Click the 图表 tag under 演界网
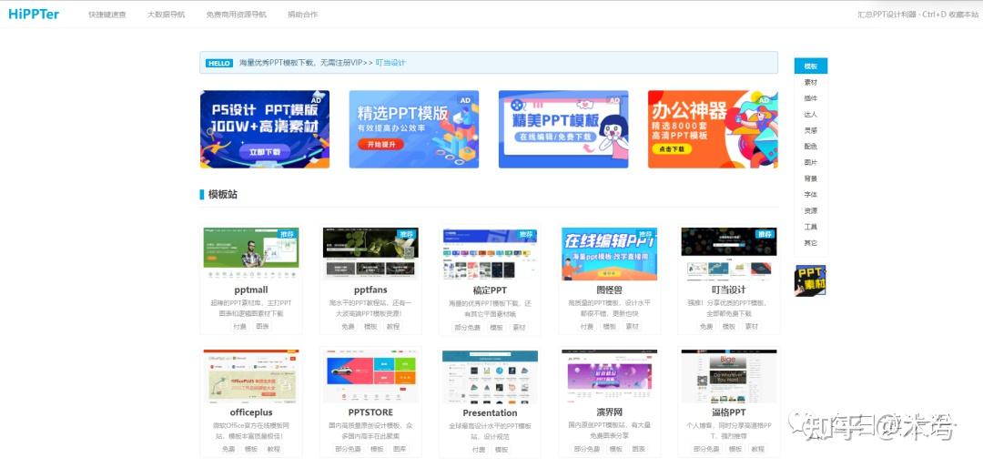The width and height of the screenshot is (983, 468). [x=638, y=449]
